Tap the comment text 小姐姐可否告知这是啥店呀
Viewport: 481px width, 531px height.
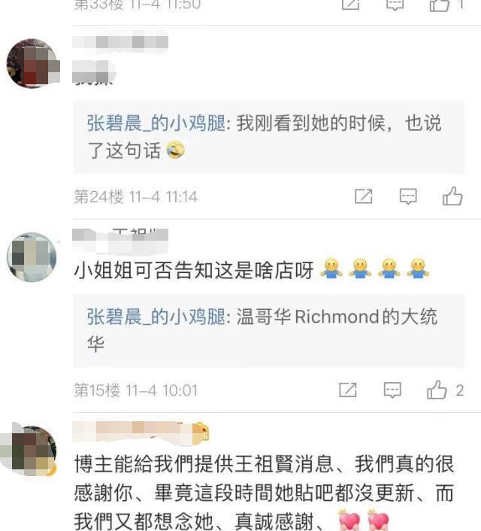tap(194, 270)
